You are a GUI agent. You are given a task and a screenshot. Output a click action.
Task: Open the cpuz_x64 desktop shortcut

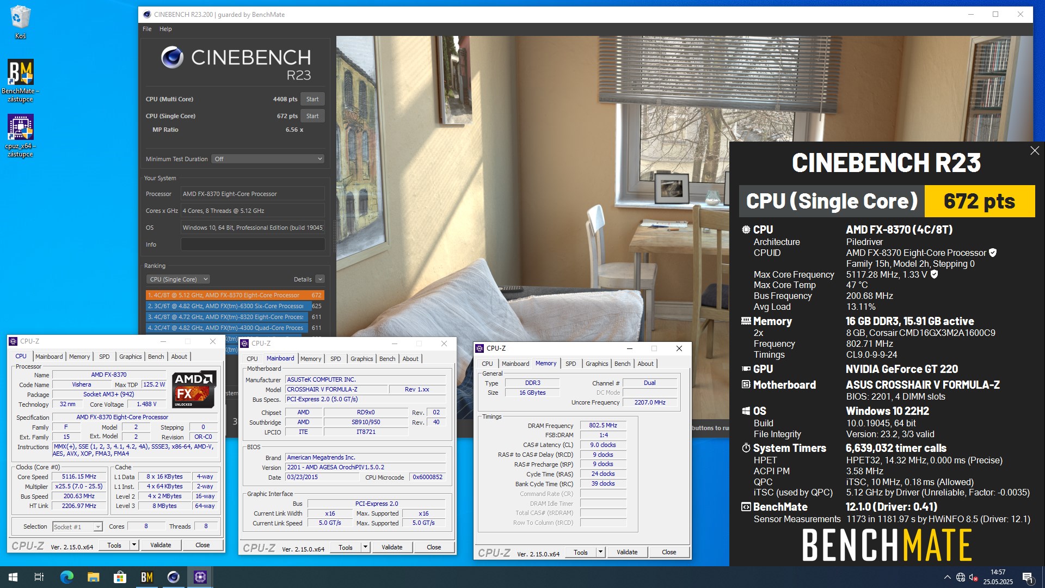[20, 135]
